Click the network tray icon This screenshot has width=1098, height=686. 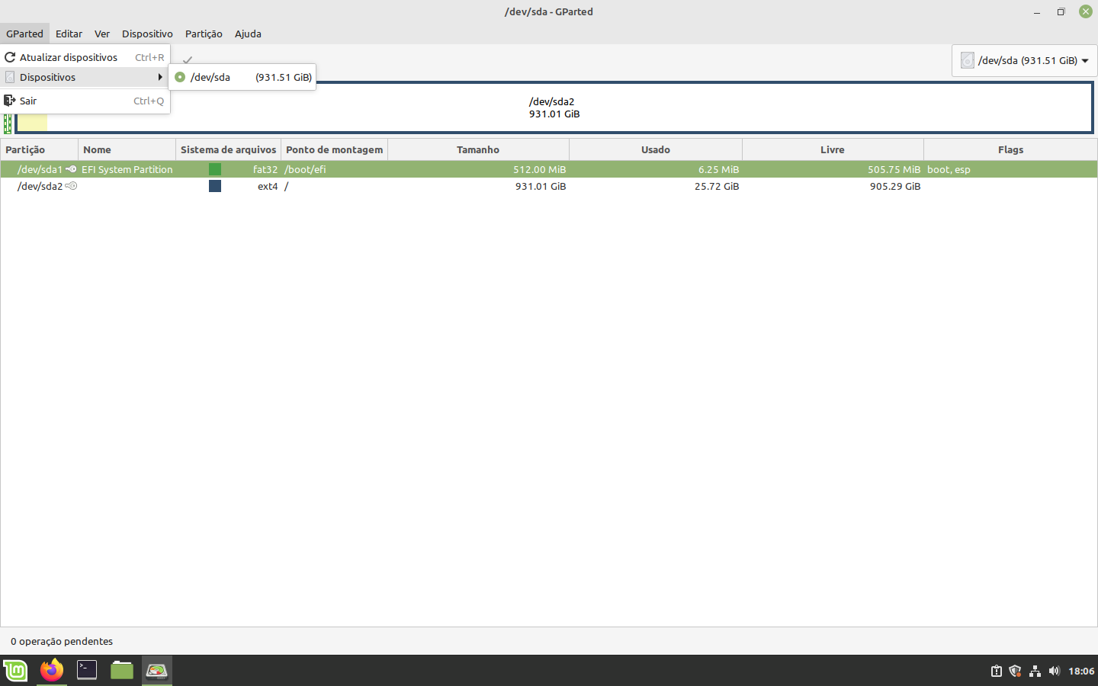point(1035,672)
